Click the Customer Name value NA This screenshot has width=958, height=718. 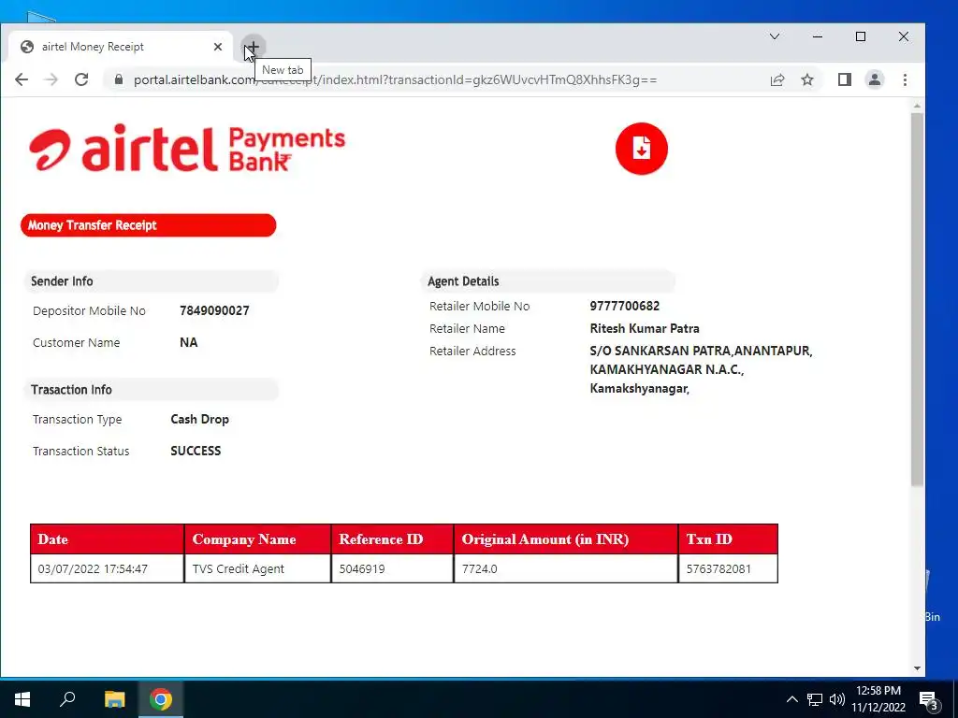(x=189, y=342)
